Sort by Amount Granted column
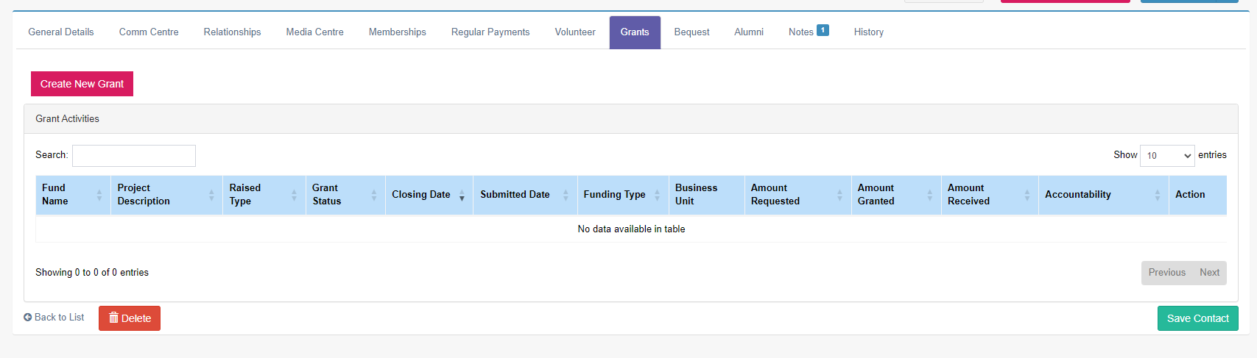1257x358 pixels. (x=896, y=195)
